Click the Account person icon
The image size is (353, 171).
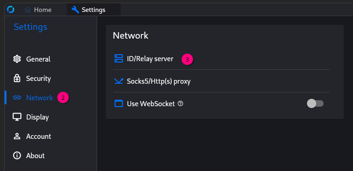pyautogui.click(x=17, y=137)
